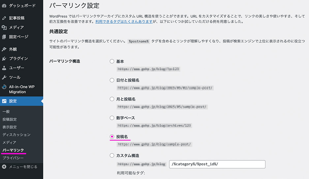Screen dimensions: 309x179
Task: Select the カスタム構造 radio button
Action: click(112, 155)
